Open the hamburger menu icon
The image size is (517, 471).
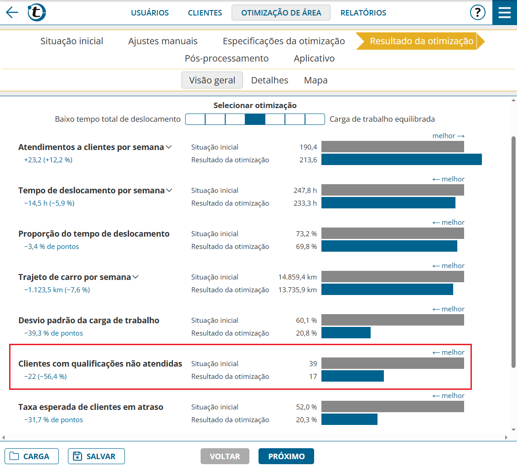505,12
